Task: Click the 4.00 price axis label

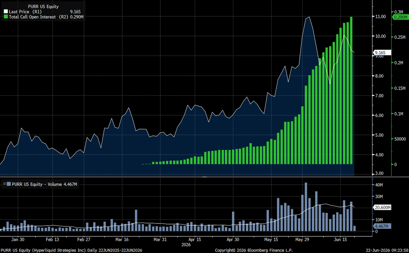Action: (379, 155)
